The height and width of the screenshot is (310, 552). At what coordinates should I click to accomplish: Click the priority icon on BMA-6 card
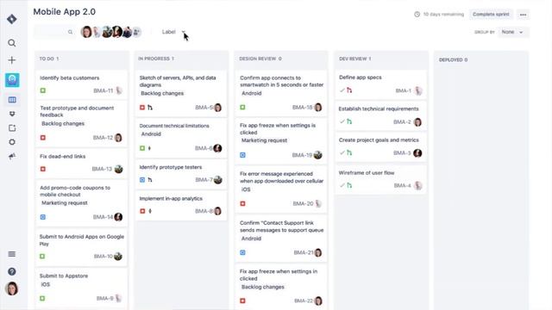(149, 148)
